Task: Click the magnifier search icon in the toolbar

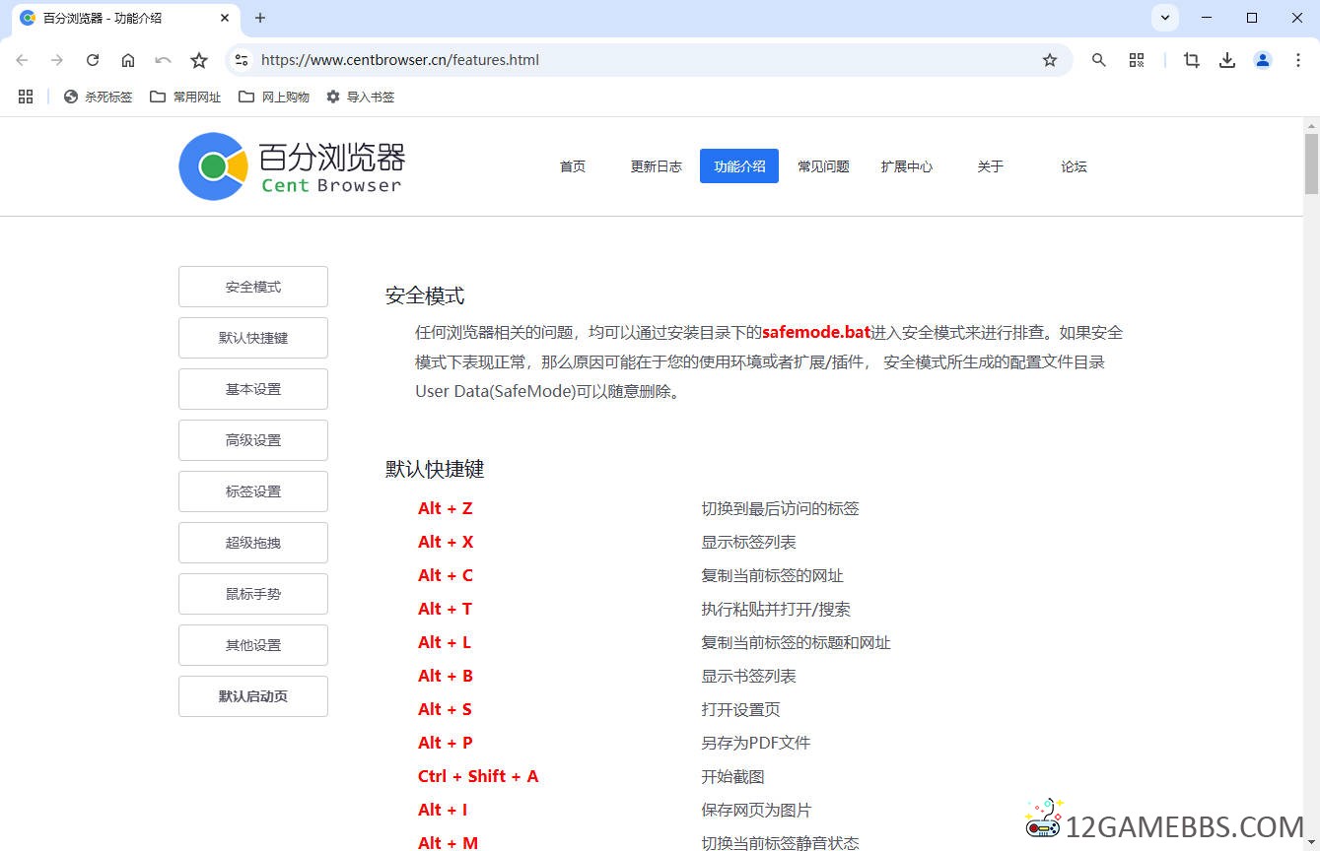Action: point(1099,60)
